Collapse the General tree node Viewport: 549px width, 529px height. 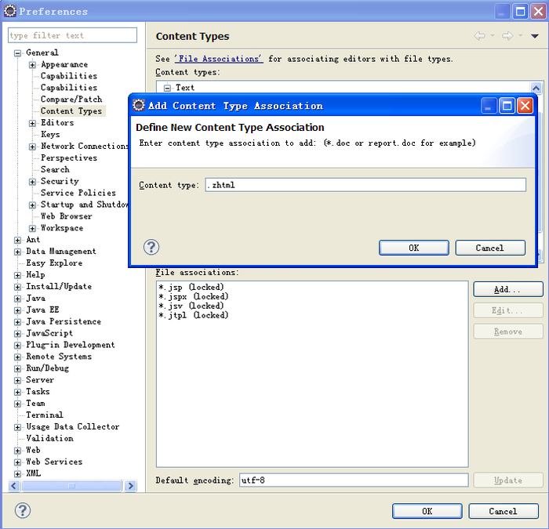(x=18, y=53)
